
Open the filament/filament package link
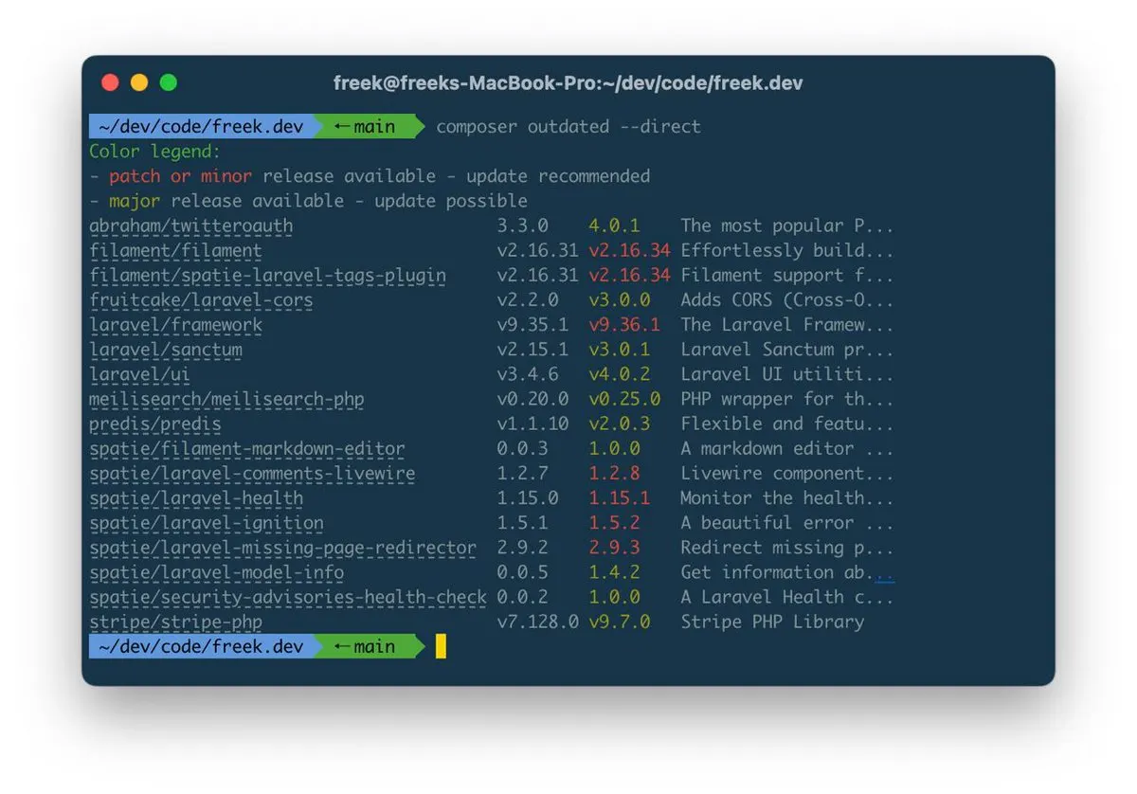(x=175, y=251)
